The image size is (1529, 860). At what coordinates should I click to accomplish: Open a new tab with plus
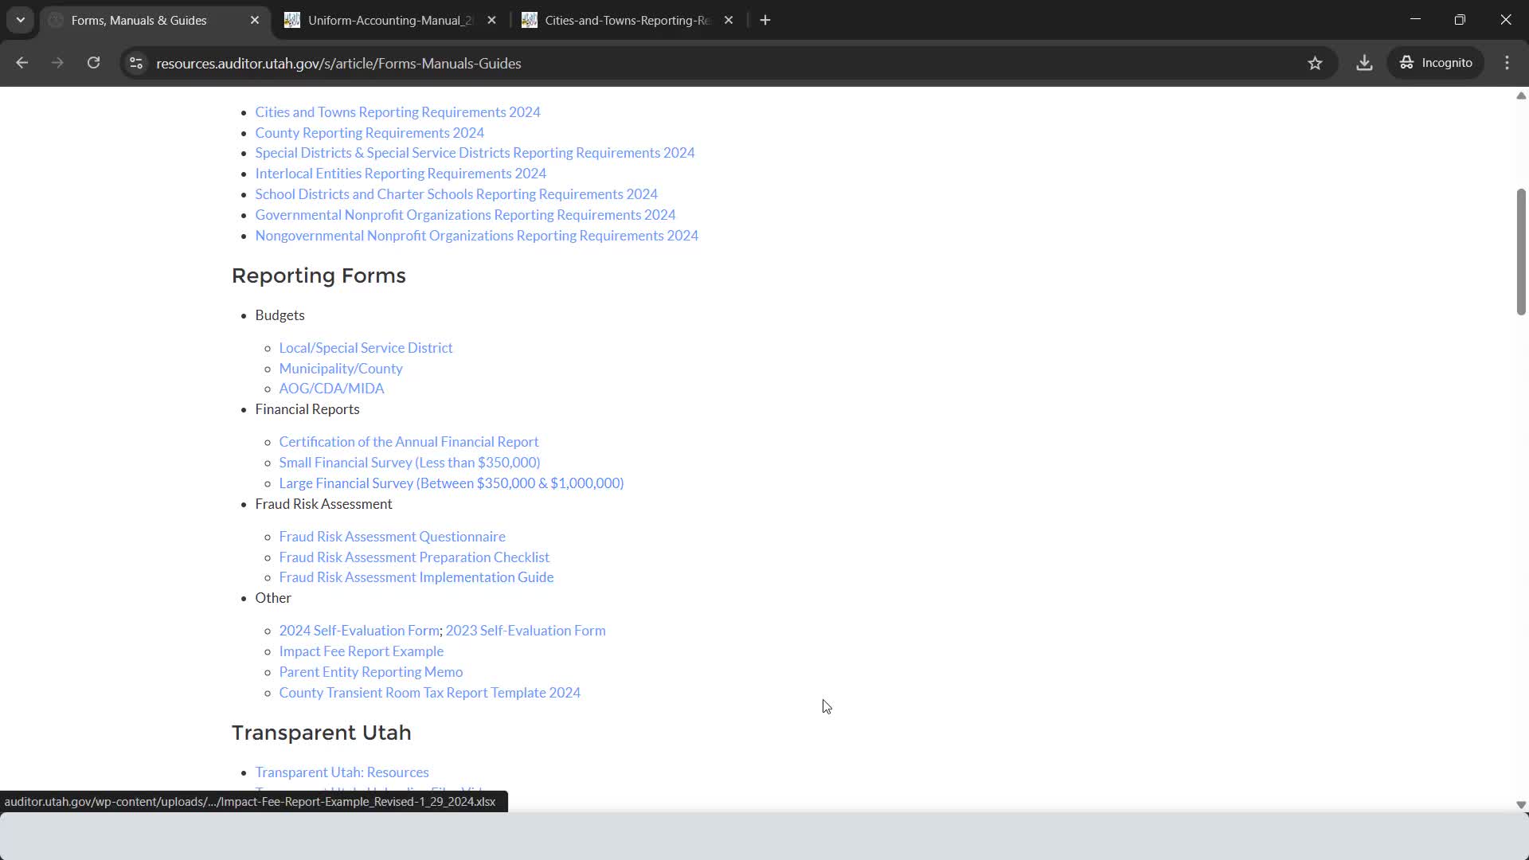click(x=765, y=20)
